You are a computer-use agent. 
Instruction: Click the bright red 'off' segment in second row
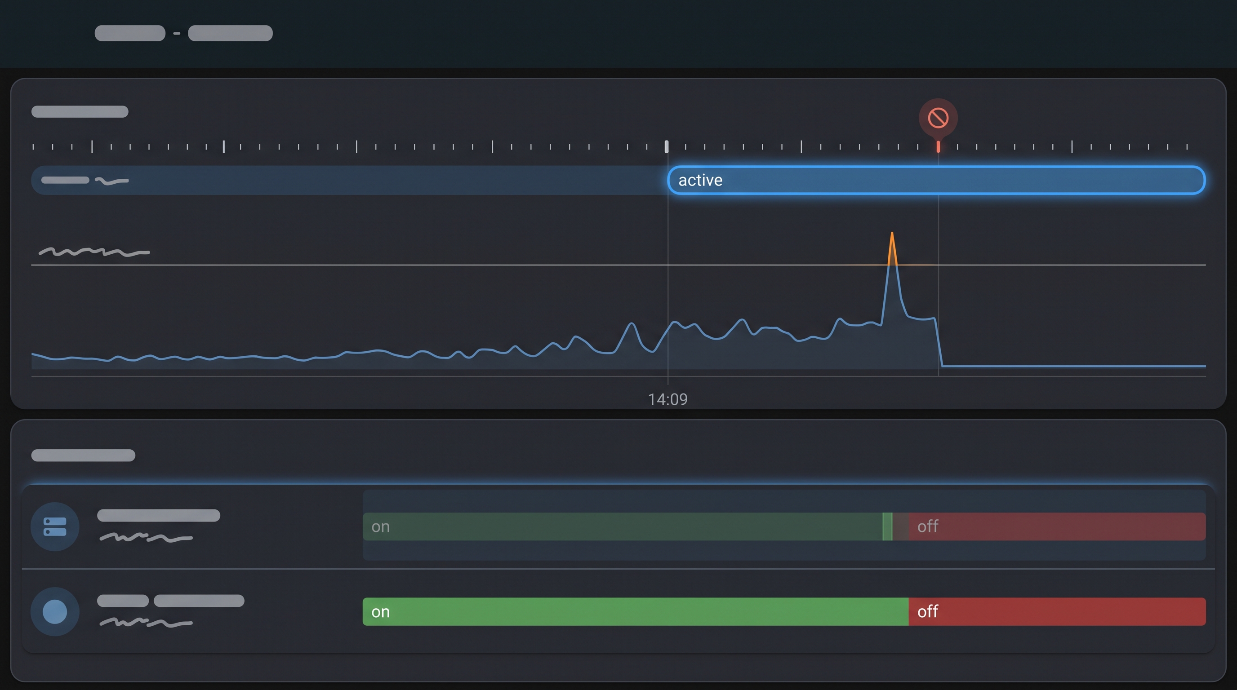(1057, 612)
